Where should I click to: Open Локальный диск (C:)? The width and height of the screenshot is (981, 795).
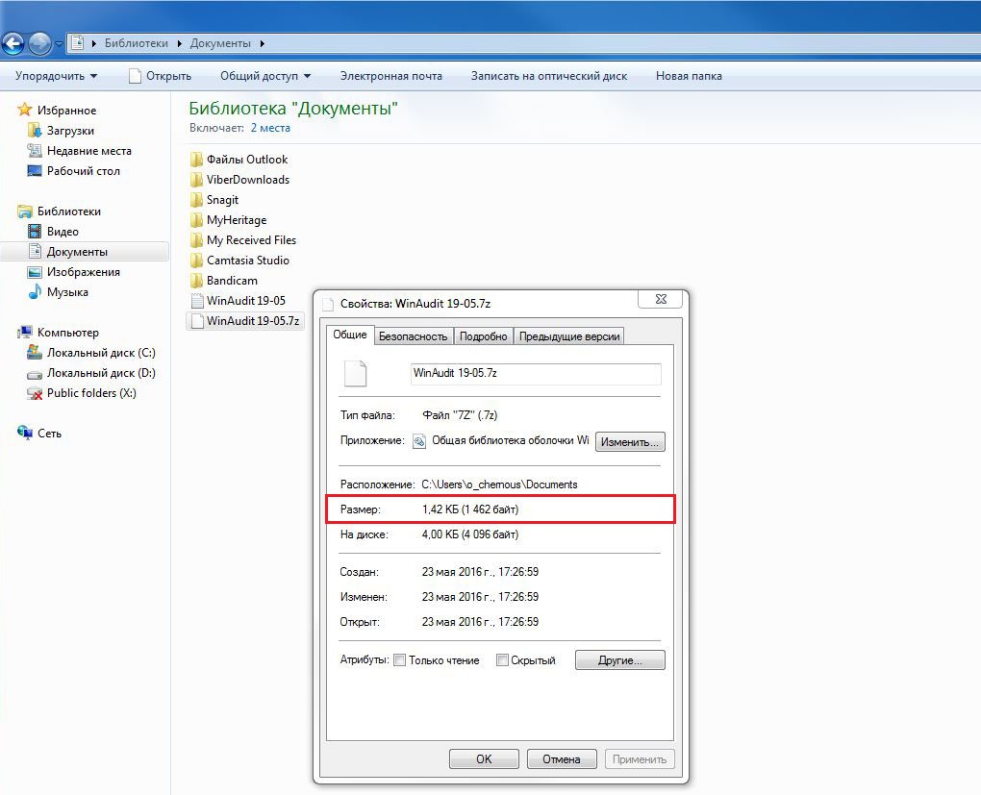(101, 353)
